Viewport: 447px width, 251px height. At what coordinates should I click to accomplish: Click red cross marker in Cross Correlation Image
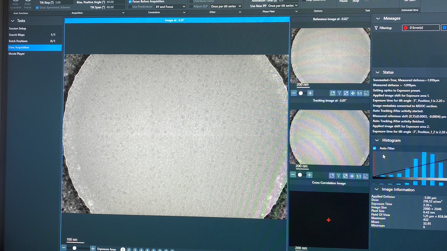(328, 220)
